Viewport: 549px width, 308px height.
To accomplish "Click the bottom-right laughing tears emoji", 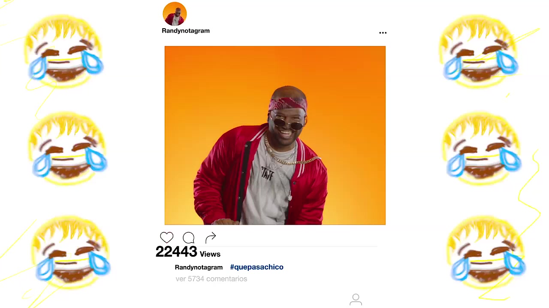I will pyautogui.click(x=486, y=252).
